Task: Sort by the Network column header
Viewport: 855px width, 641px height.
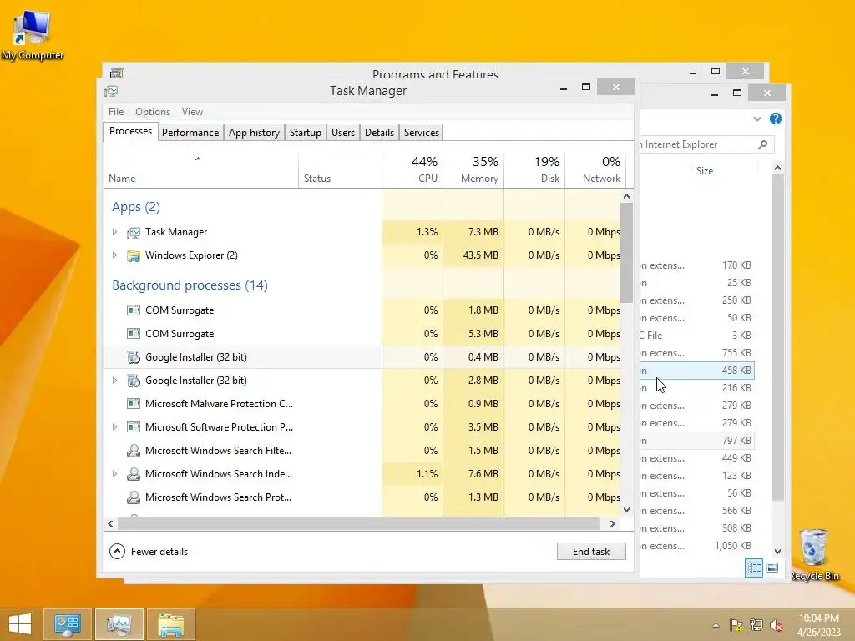Action: pyautogui.click(x=595, y=170)
